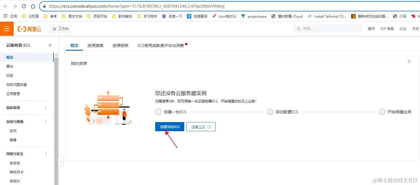Reload the page in the browser

point(24,6)
